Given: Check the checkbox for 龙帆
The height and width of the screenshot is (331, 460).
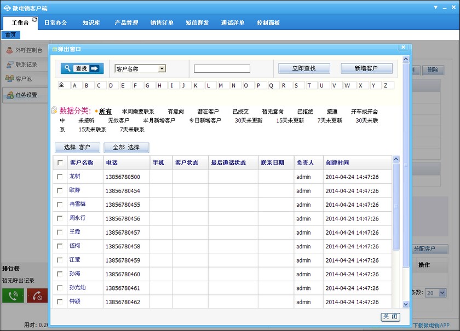Looking at the screenshot, I should (x=60, y=177).
